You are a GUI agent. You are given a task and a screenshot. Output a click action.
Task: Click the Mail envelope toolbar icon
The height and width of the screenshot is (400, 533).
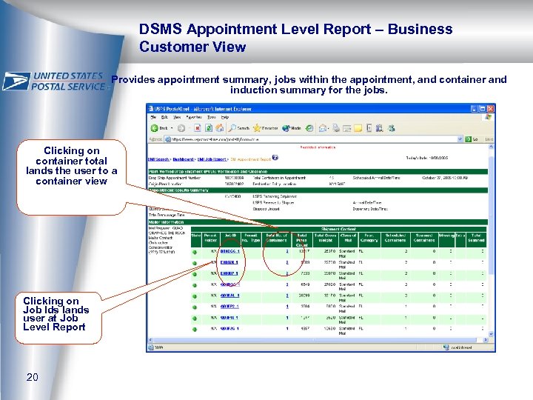coord(322,128)
